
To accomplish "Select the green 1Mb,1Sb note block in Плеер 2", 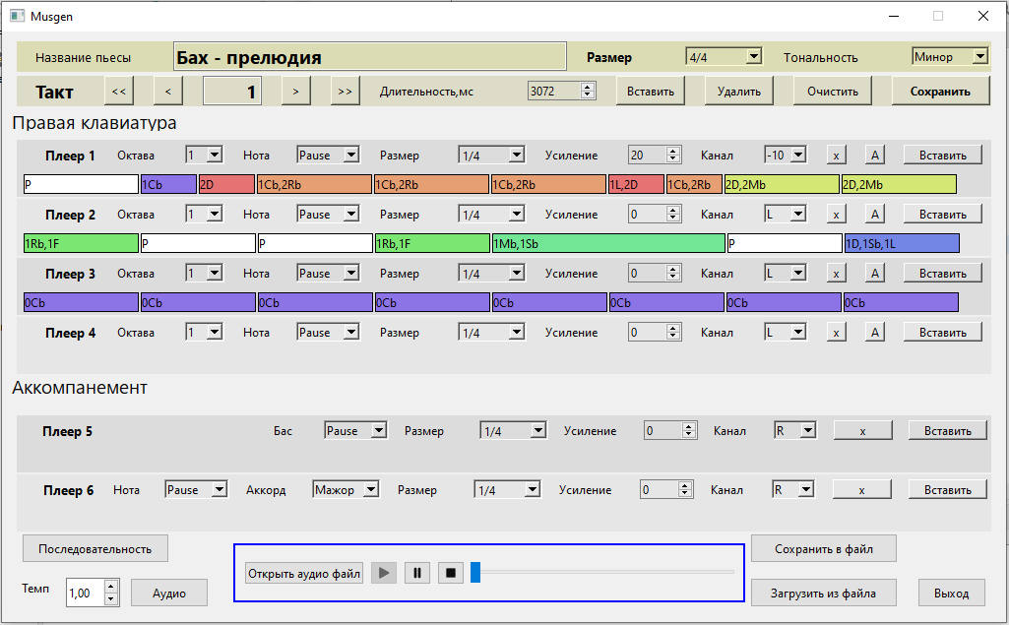I will pyautogui.click(x=608, y=244).
